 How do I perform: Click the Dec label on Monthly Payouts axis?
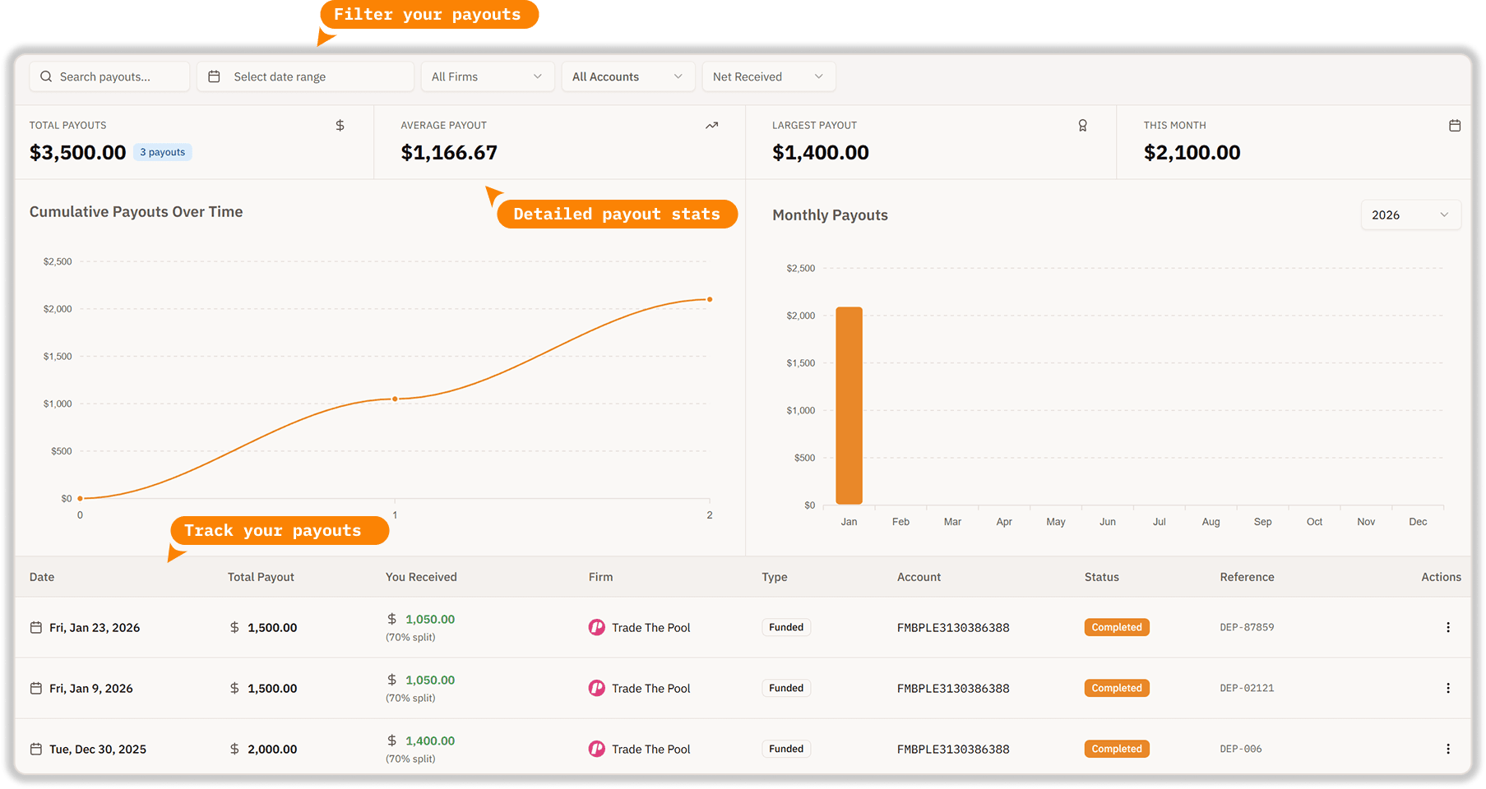[1418, 522]
